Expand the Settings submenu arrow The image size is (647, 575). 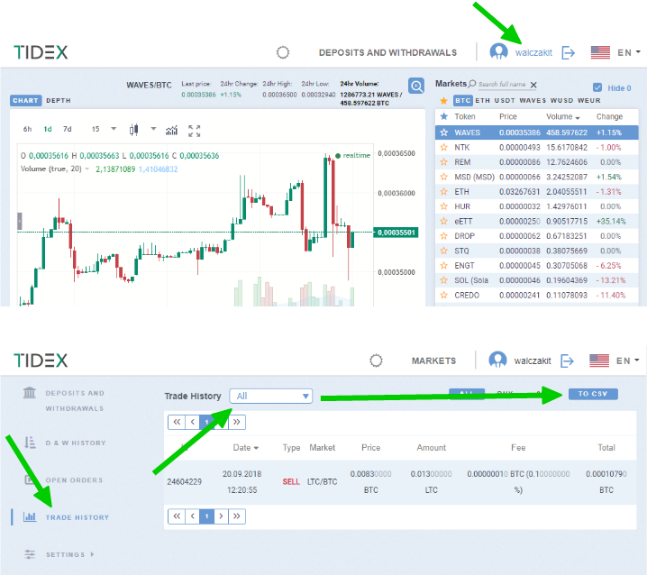[x=92, y=554]
